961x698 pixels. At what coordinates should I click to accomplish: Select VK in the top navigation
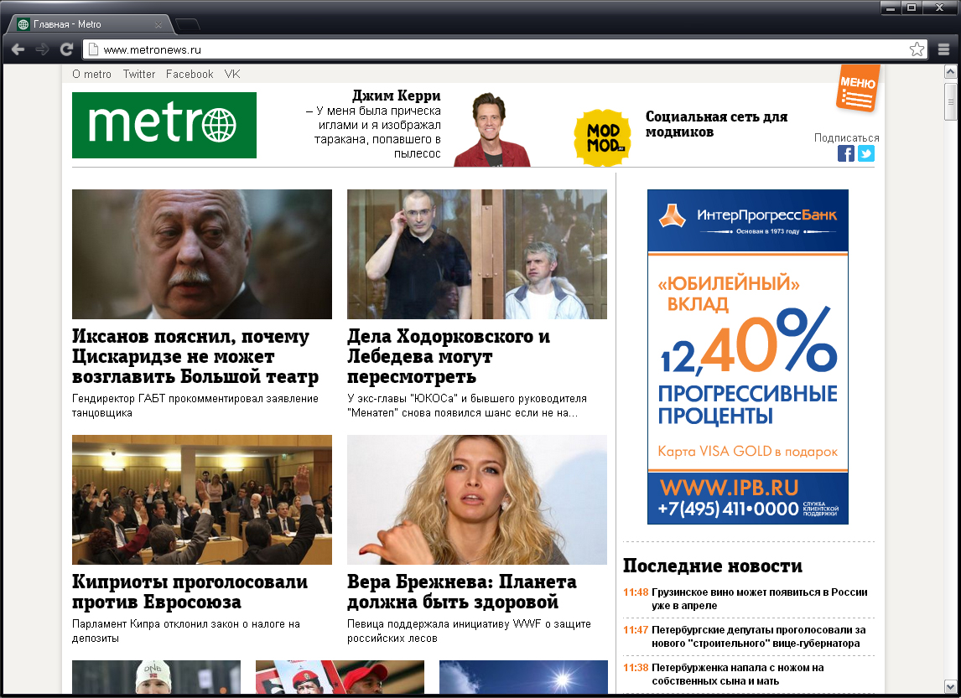[x=231, y=74]
